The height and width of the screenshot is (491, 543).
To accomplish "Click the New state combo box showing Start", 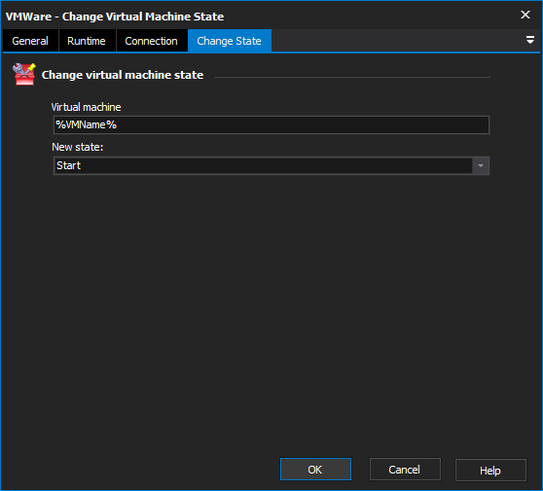I will click(271, 165).
